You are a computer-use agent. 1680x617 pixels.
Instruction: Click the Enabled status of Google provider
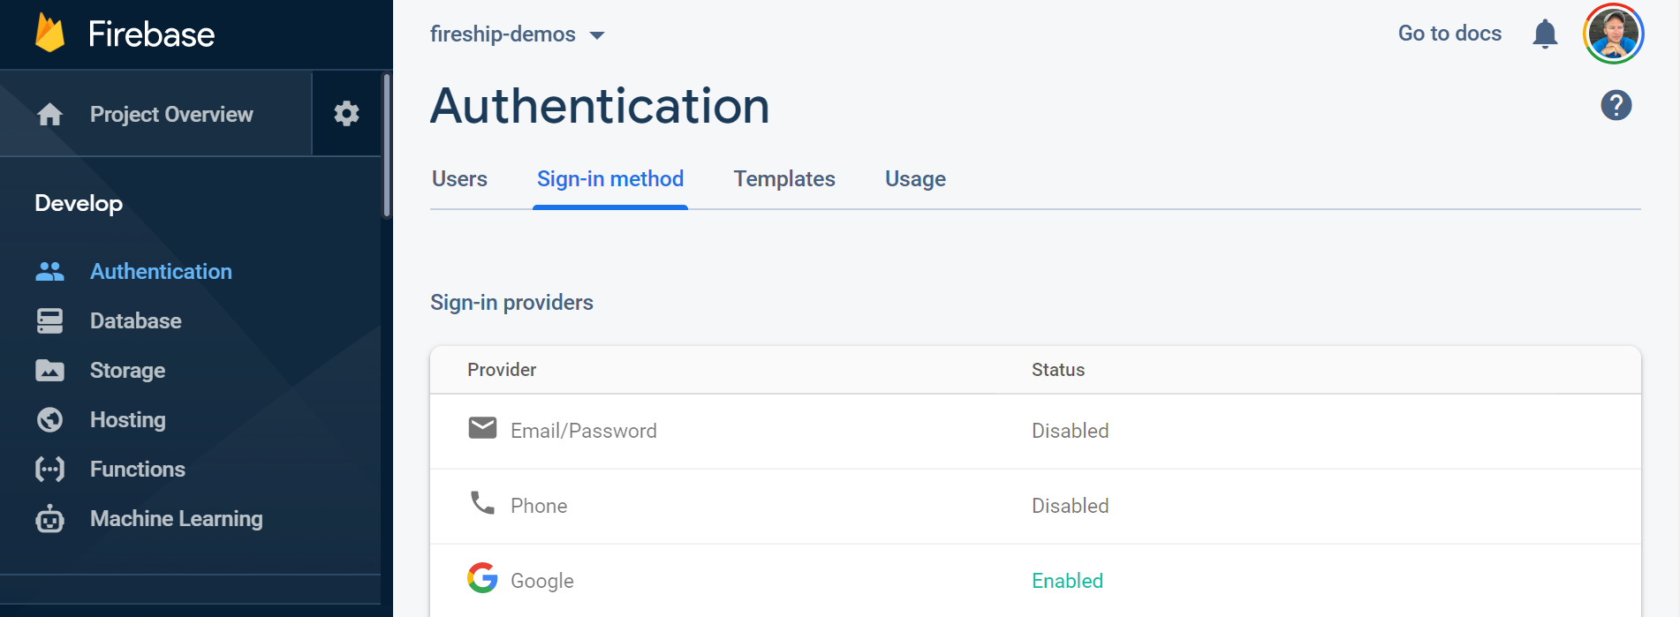coord(1067,580)
